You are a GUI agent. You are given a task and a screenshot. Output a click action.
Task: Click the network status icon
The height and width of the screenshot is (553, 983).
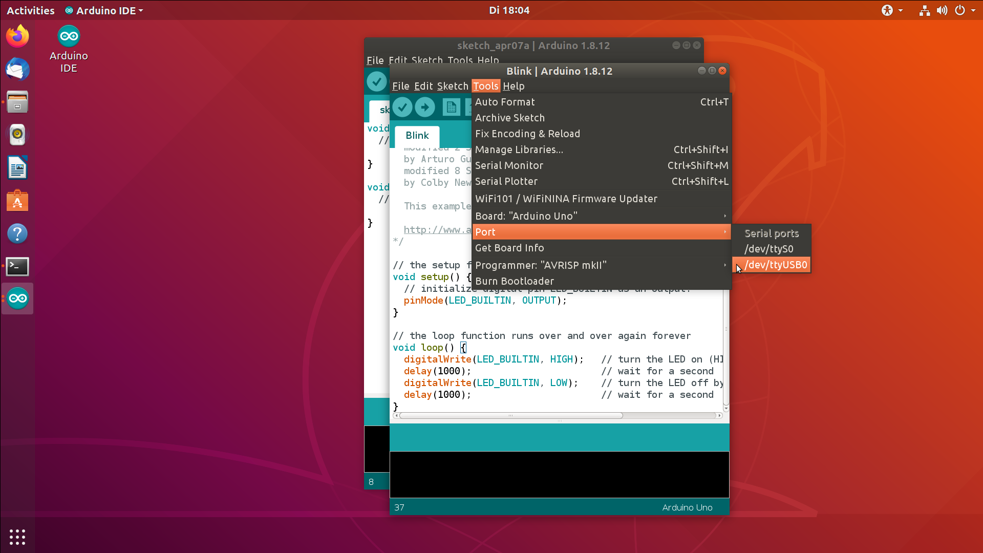click(924, 10)
